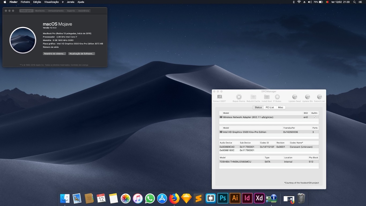
Task: Select the P States sphere icon
Action: pos(277,97)
